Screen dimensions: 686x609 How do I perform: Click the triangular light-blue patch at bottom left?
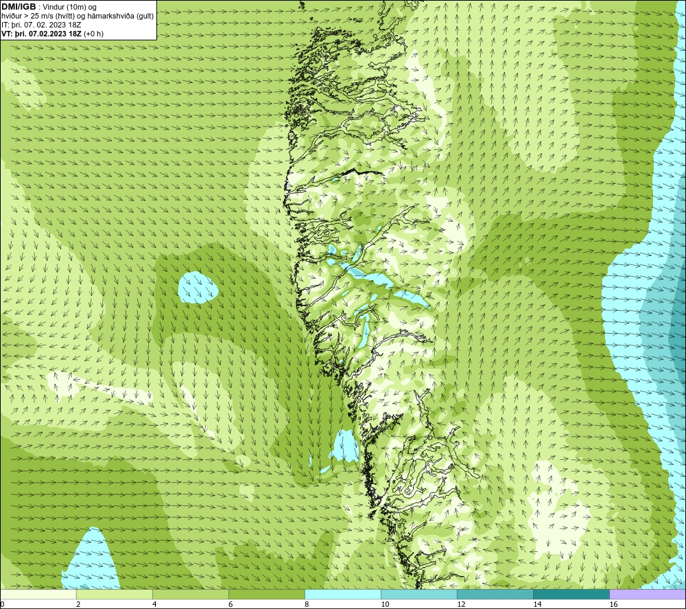tap(91, 561)
